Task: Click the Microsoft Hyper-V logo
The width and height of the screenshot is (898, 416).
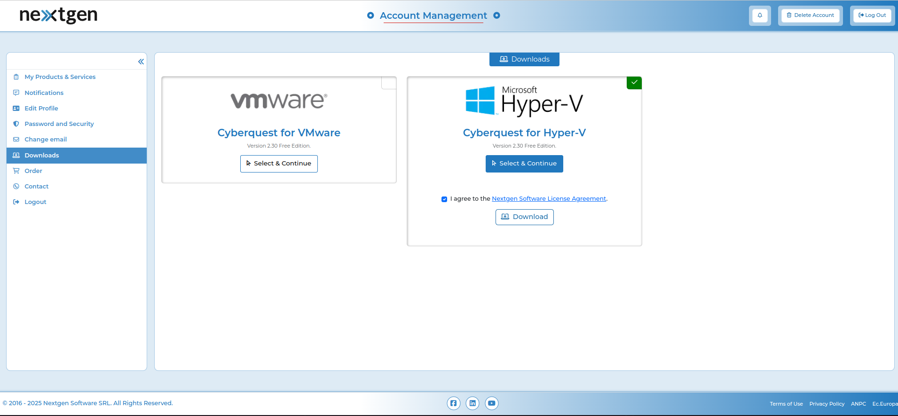Action: (524, 101)
